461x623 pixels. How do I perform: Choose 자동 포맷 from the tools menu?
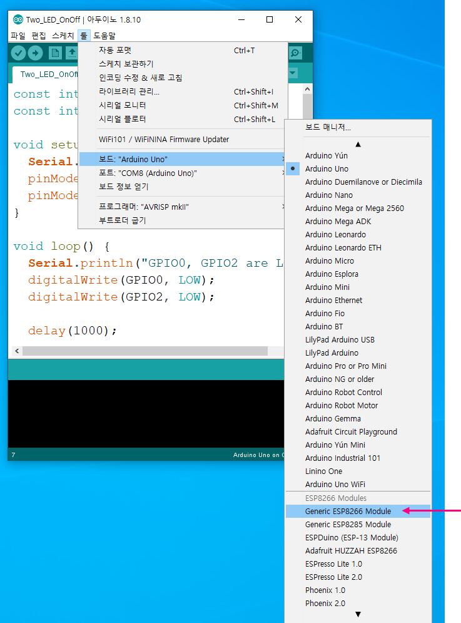[x=181, y=51]
